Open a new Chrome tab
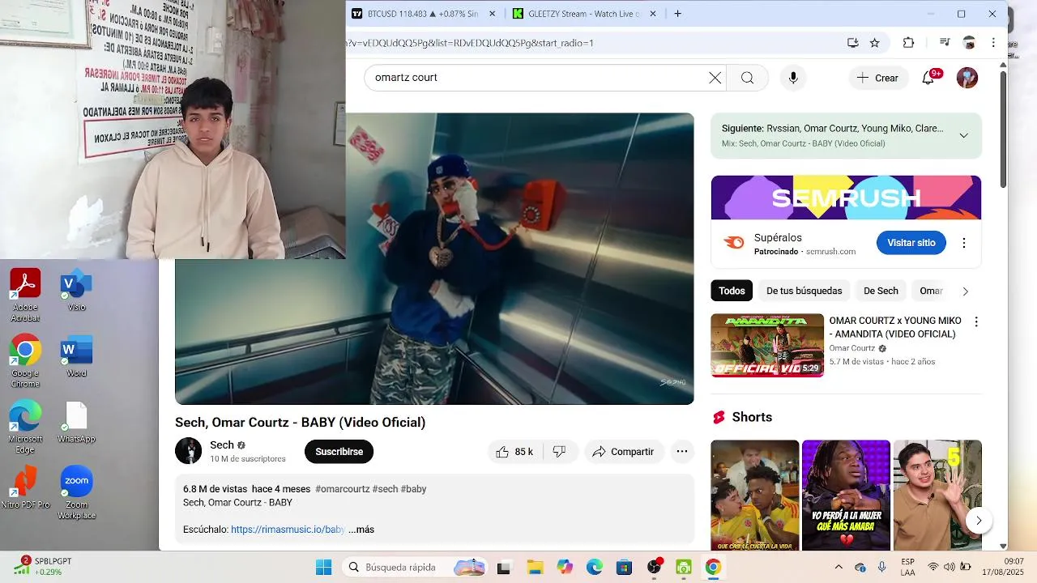The image size is (1037, 583). 678,14
